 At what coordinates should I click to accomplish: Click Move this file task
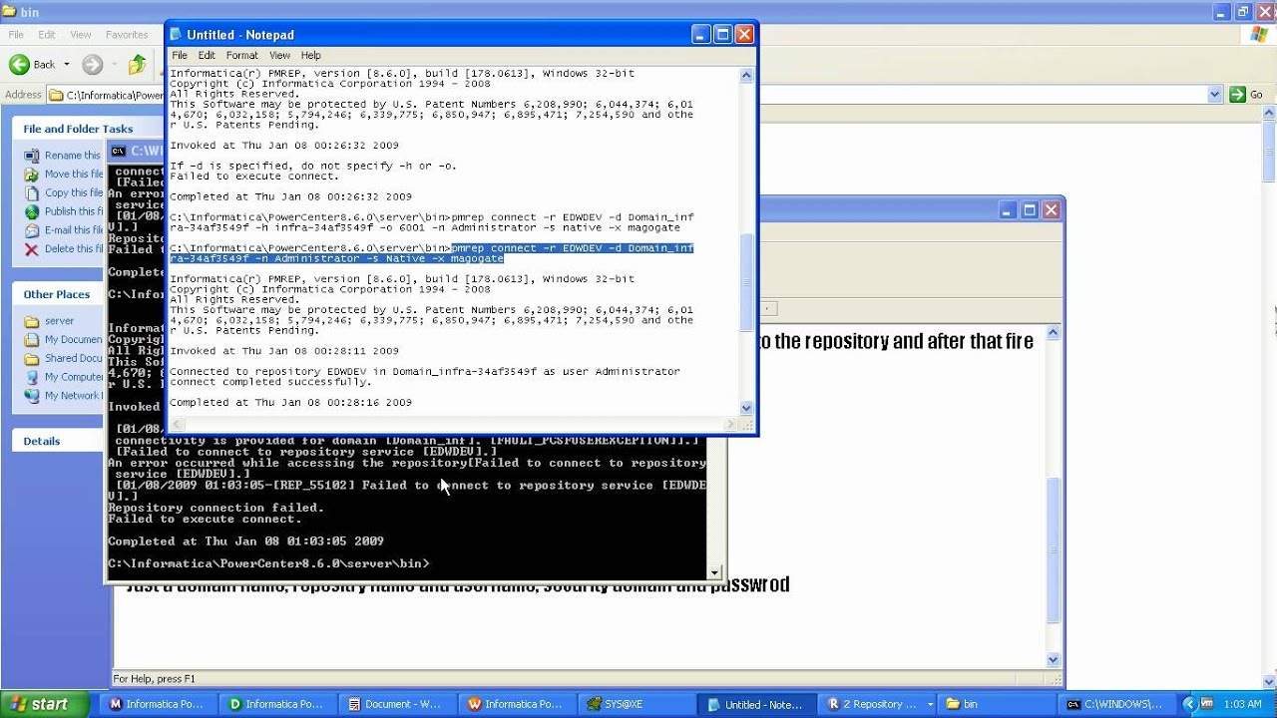click(x=73, y=175)
